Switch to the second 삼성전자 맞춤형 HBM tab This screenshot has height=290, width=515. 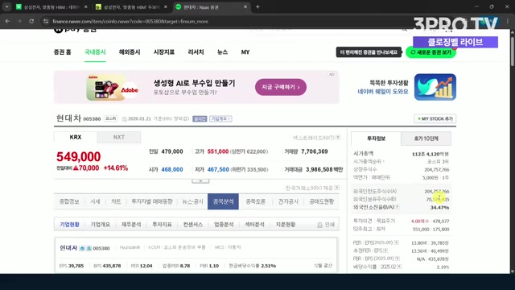tap(131, 7)
